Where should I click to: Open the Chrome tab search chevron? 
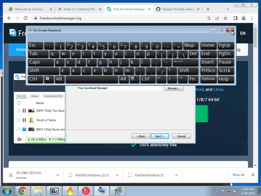(x=228, y=9)
